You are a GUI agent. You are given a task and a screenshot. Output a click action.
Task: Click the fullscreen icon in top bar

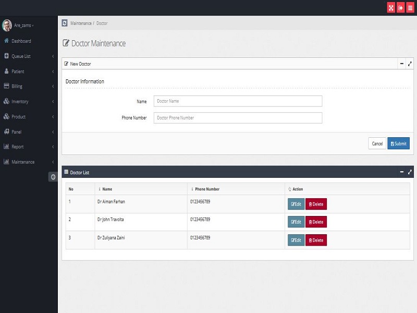[391, 8]
